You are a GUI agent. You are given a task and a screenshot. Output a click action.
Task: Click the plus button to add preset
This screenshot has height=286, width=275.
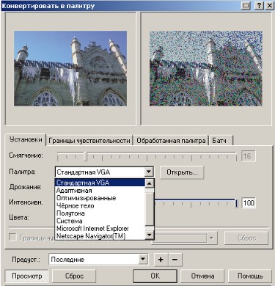[x=161, y=260]
